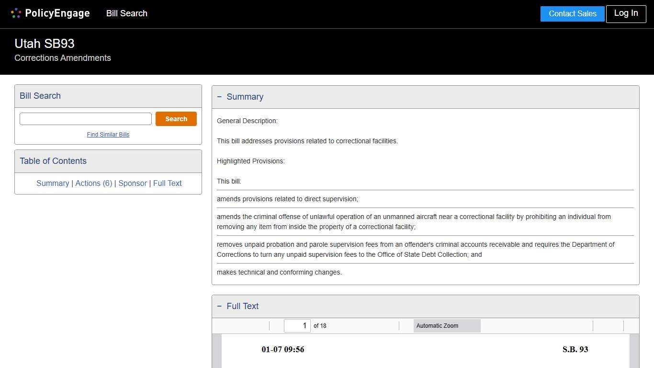Open Bill Search in the top navigation

[x=126, y=13]
